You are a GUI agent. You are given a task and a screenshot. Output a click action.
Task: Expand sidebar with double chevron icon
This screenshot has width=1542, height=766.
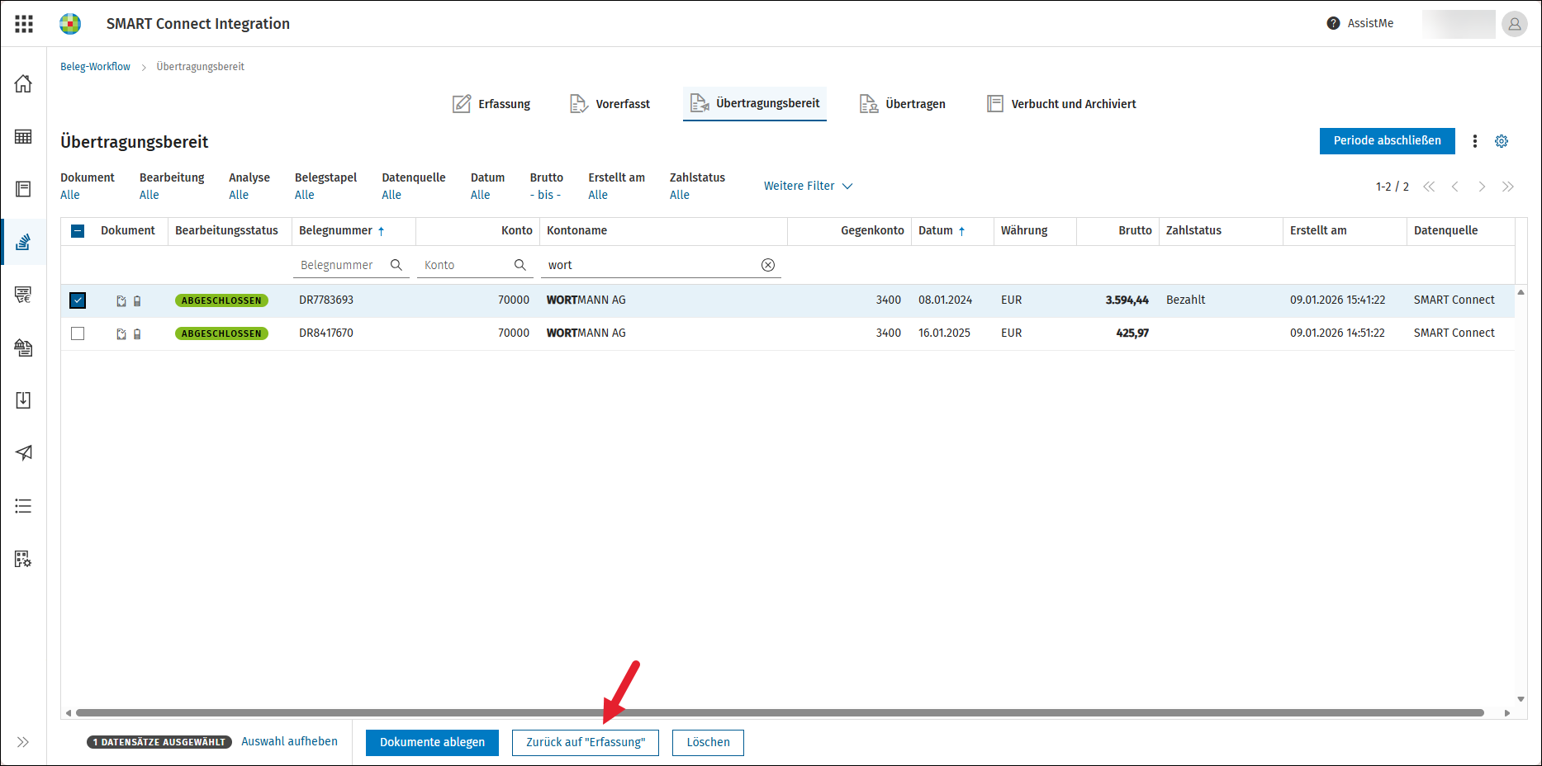23,742
